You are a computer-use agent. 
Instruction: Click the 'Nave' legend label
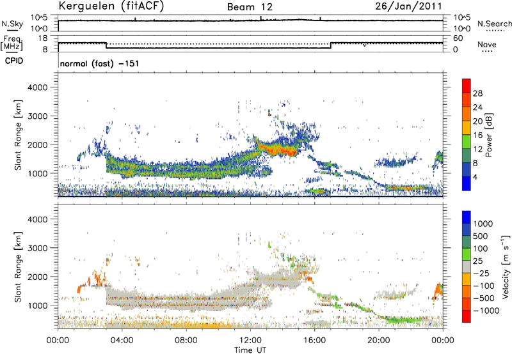[487, 45]
